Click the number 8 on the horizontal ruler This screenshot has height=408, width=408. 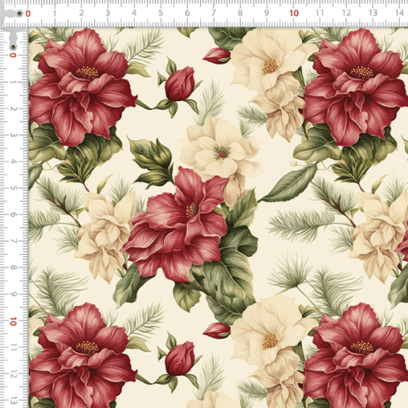coord(240,13)
